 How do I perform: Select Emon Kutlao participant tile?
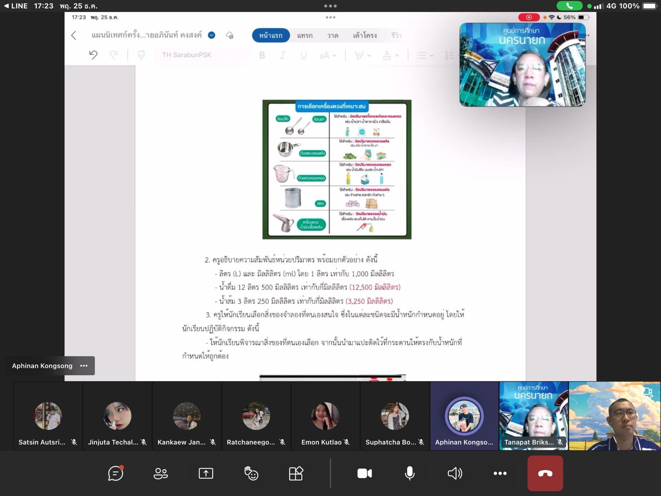325,416
